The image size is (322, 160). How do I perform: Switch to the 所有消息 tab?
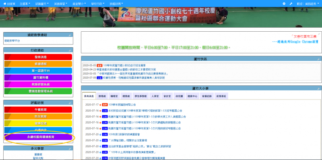89,96
